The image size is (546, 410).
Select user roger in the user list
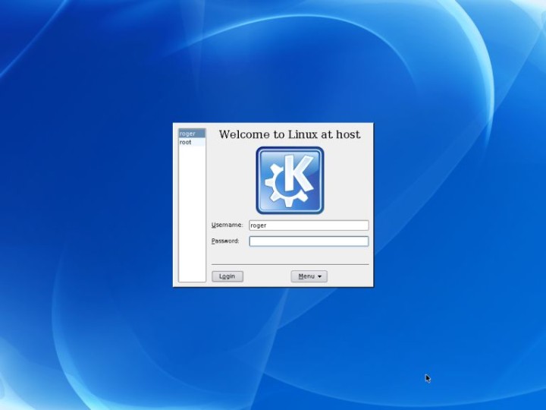(192, 134)
